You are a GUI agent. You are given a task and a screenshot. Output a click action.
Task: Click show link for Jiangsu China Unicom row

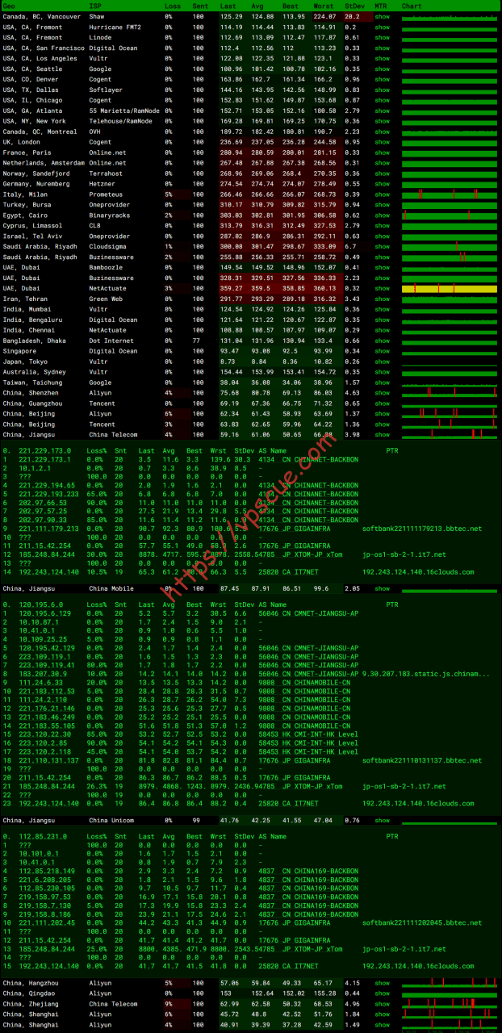(x=382, y=821)
